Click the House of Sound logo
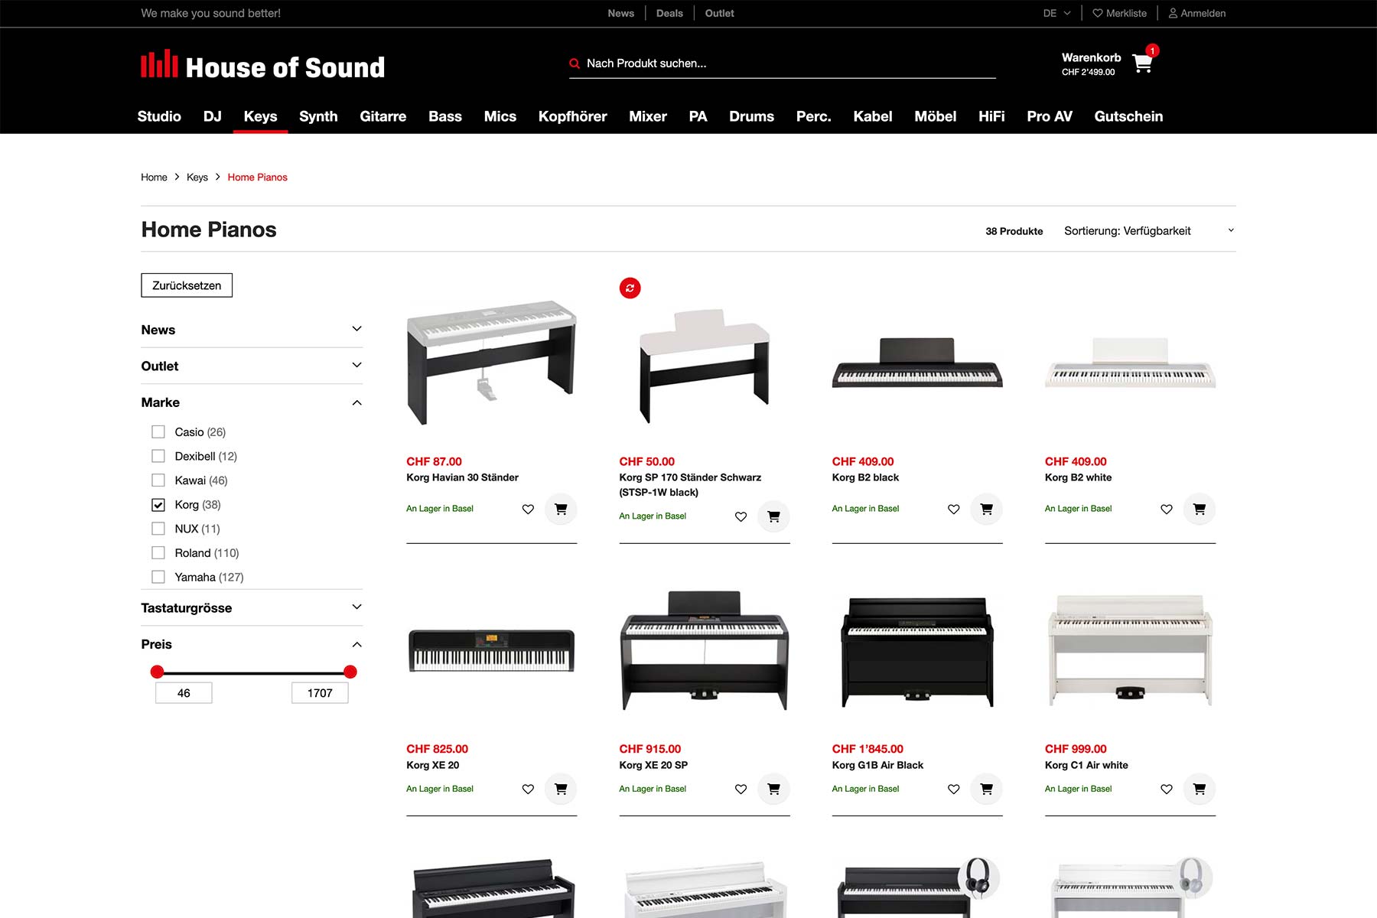The image size is (1377, 918). pyautogui.click(x=262, y=66)
